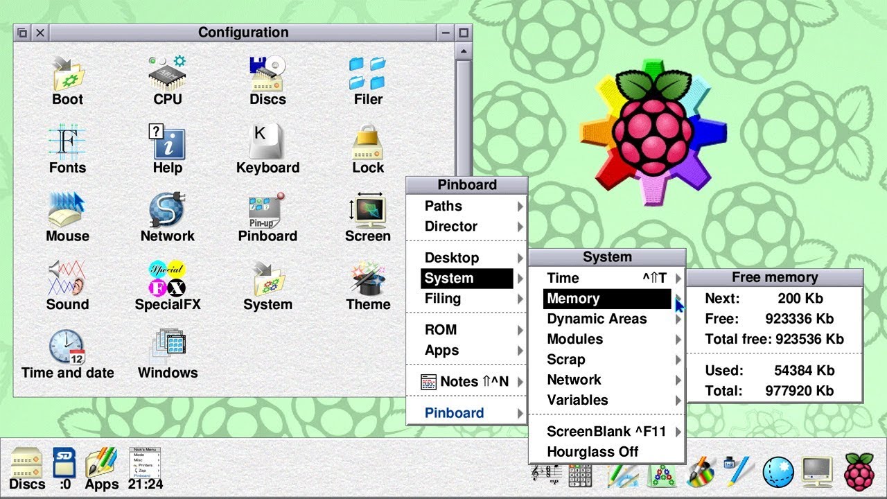This screenshot has height=499, width=887.
Task: Open the Theme settings icon
Action: (x=368, y=286)
